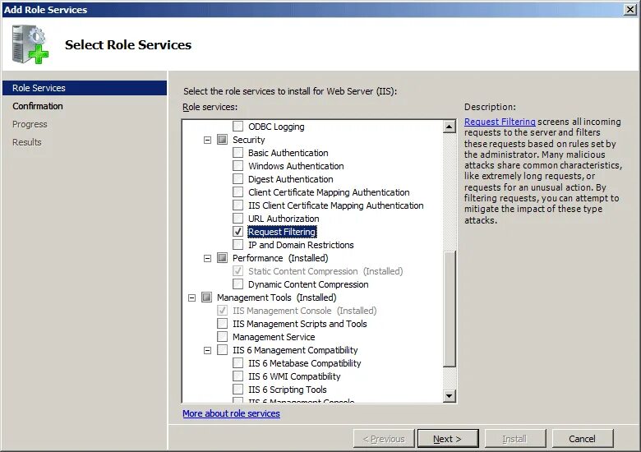The width and height of the screenshot is (641, 452).
Task: Enable IIS 6 WMI Compatibility checkbox
Action: pos(238,376)
